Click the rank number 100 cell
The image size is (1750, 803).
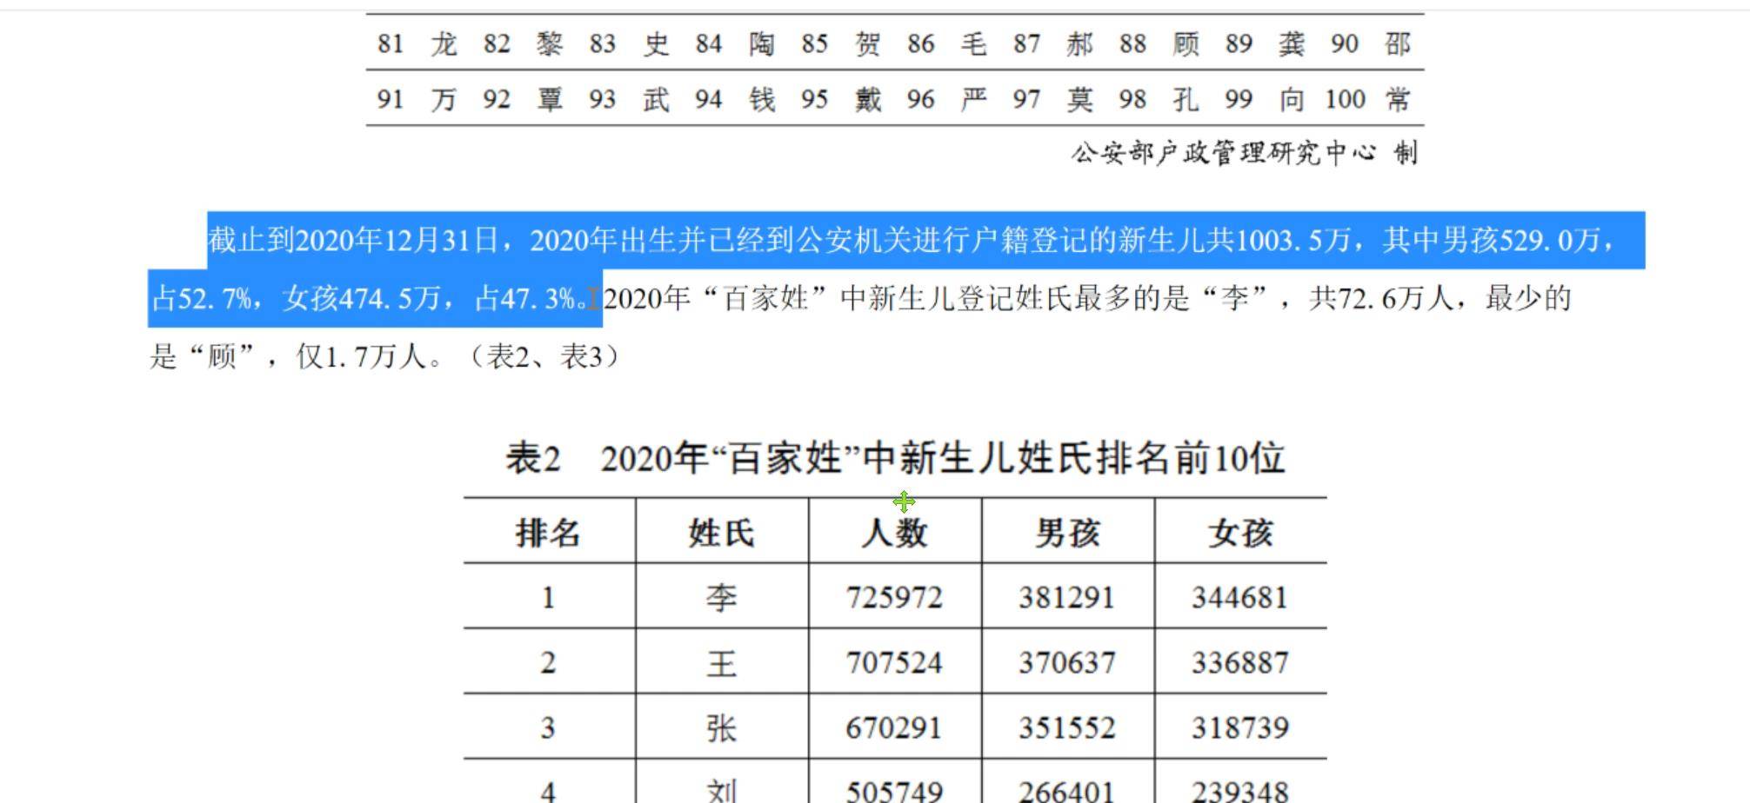point(1345,100)
